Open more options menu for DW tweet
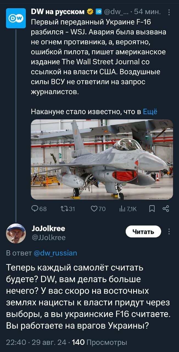This screenshot has width=179, height=352. click(x=169, y=12)
